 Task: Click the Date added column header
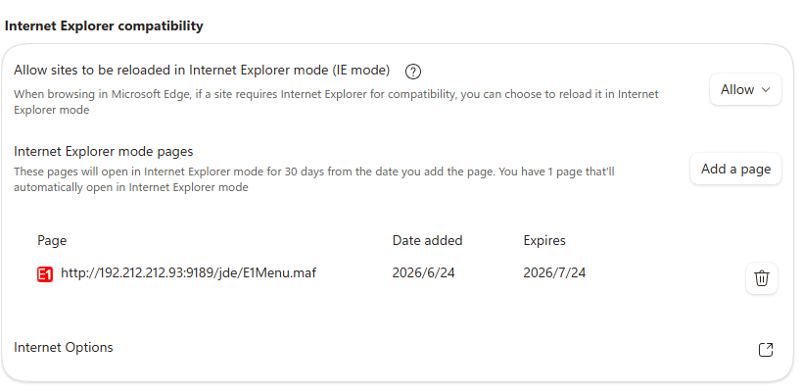[x=427, y=240]
